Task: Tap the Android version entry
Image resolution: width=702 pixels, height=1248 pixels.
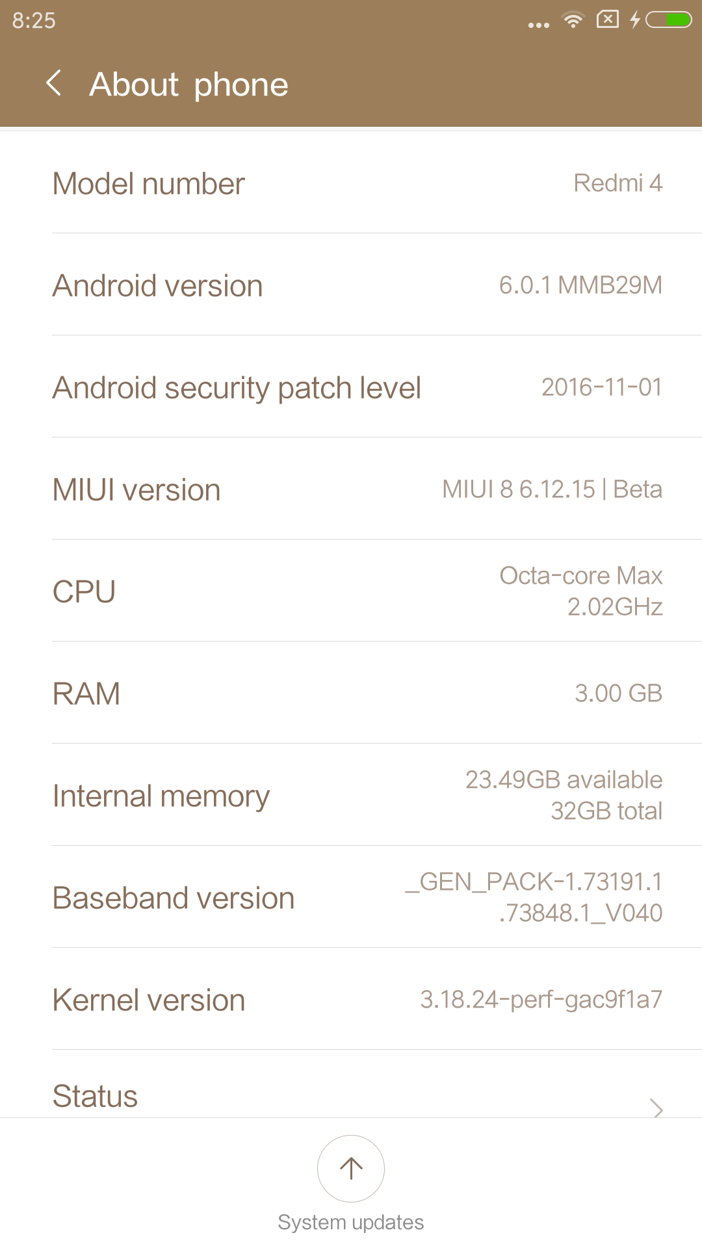Action: tap(351, 285)
